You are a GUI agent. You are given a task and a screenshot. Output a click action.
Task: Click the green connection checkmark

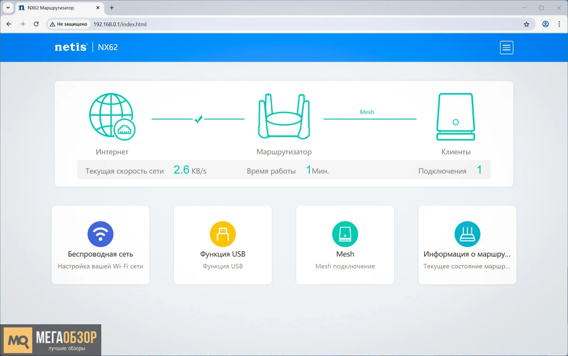tap(198, 119)
